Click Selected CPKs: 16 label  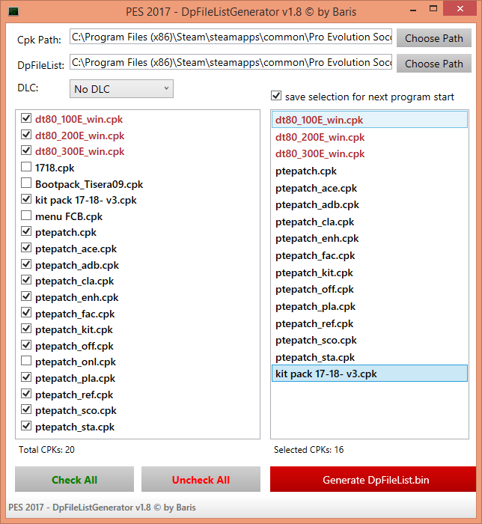[x=308, y=449]
